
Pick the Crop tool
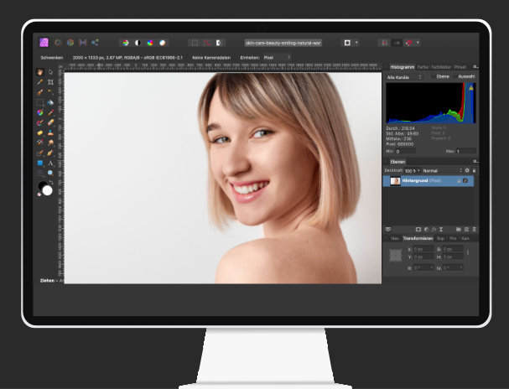click(x=50, y=82)
